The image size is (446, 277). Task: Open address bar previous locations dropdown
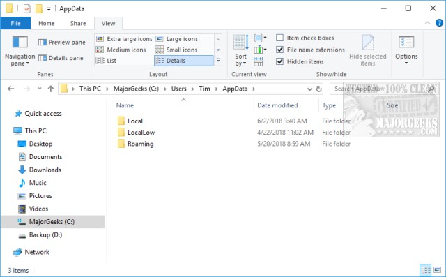(x=309, y=89)
